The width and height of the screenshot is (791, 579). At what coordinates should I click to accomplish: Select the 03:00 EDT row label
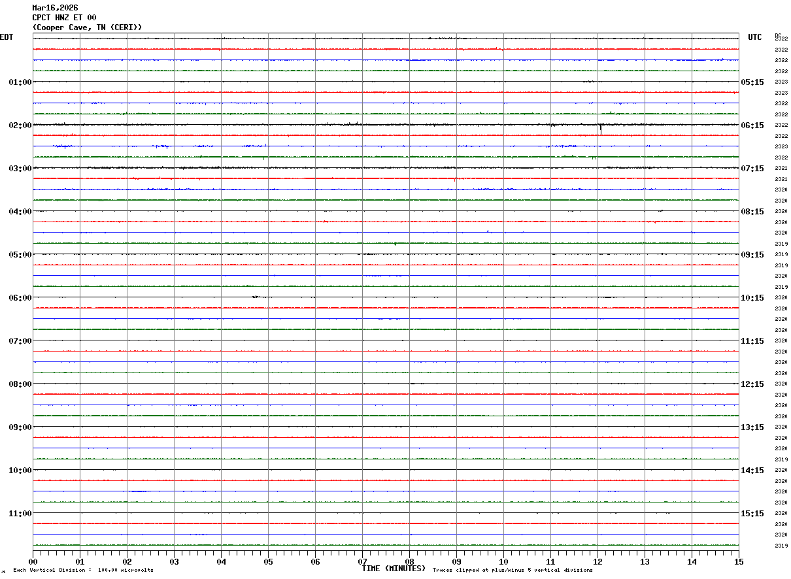click(20, 169)
